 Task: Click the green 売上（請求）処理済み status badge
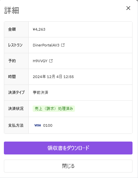point(54,109)
